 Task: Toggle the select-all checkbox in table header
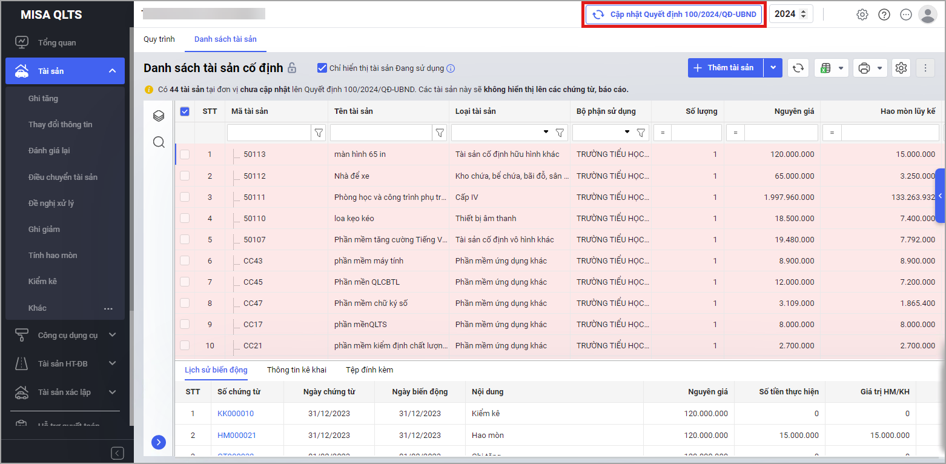185,111
